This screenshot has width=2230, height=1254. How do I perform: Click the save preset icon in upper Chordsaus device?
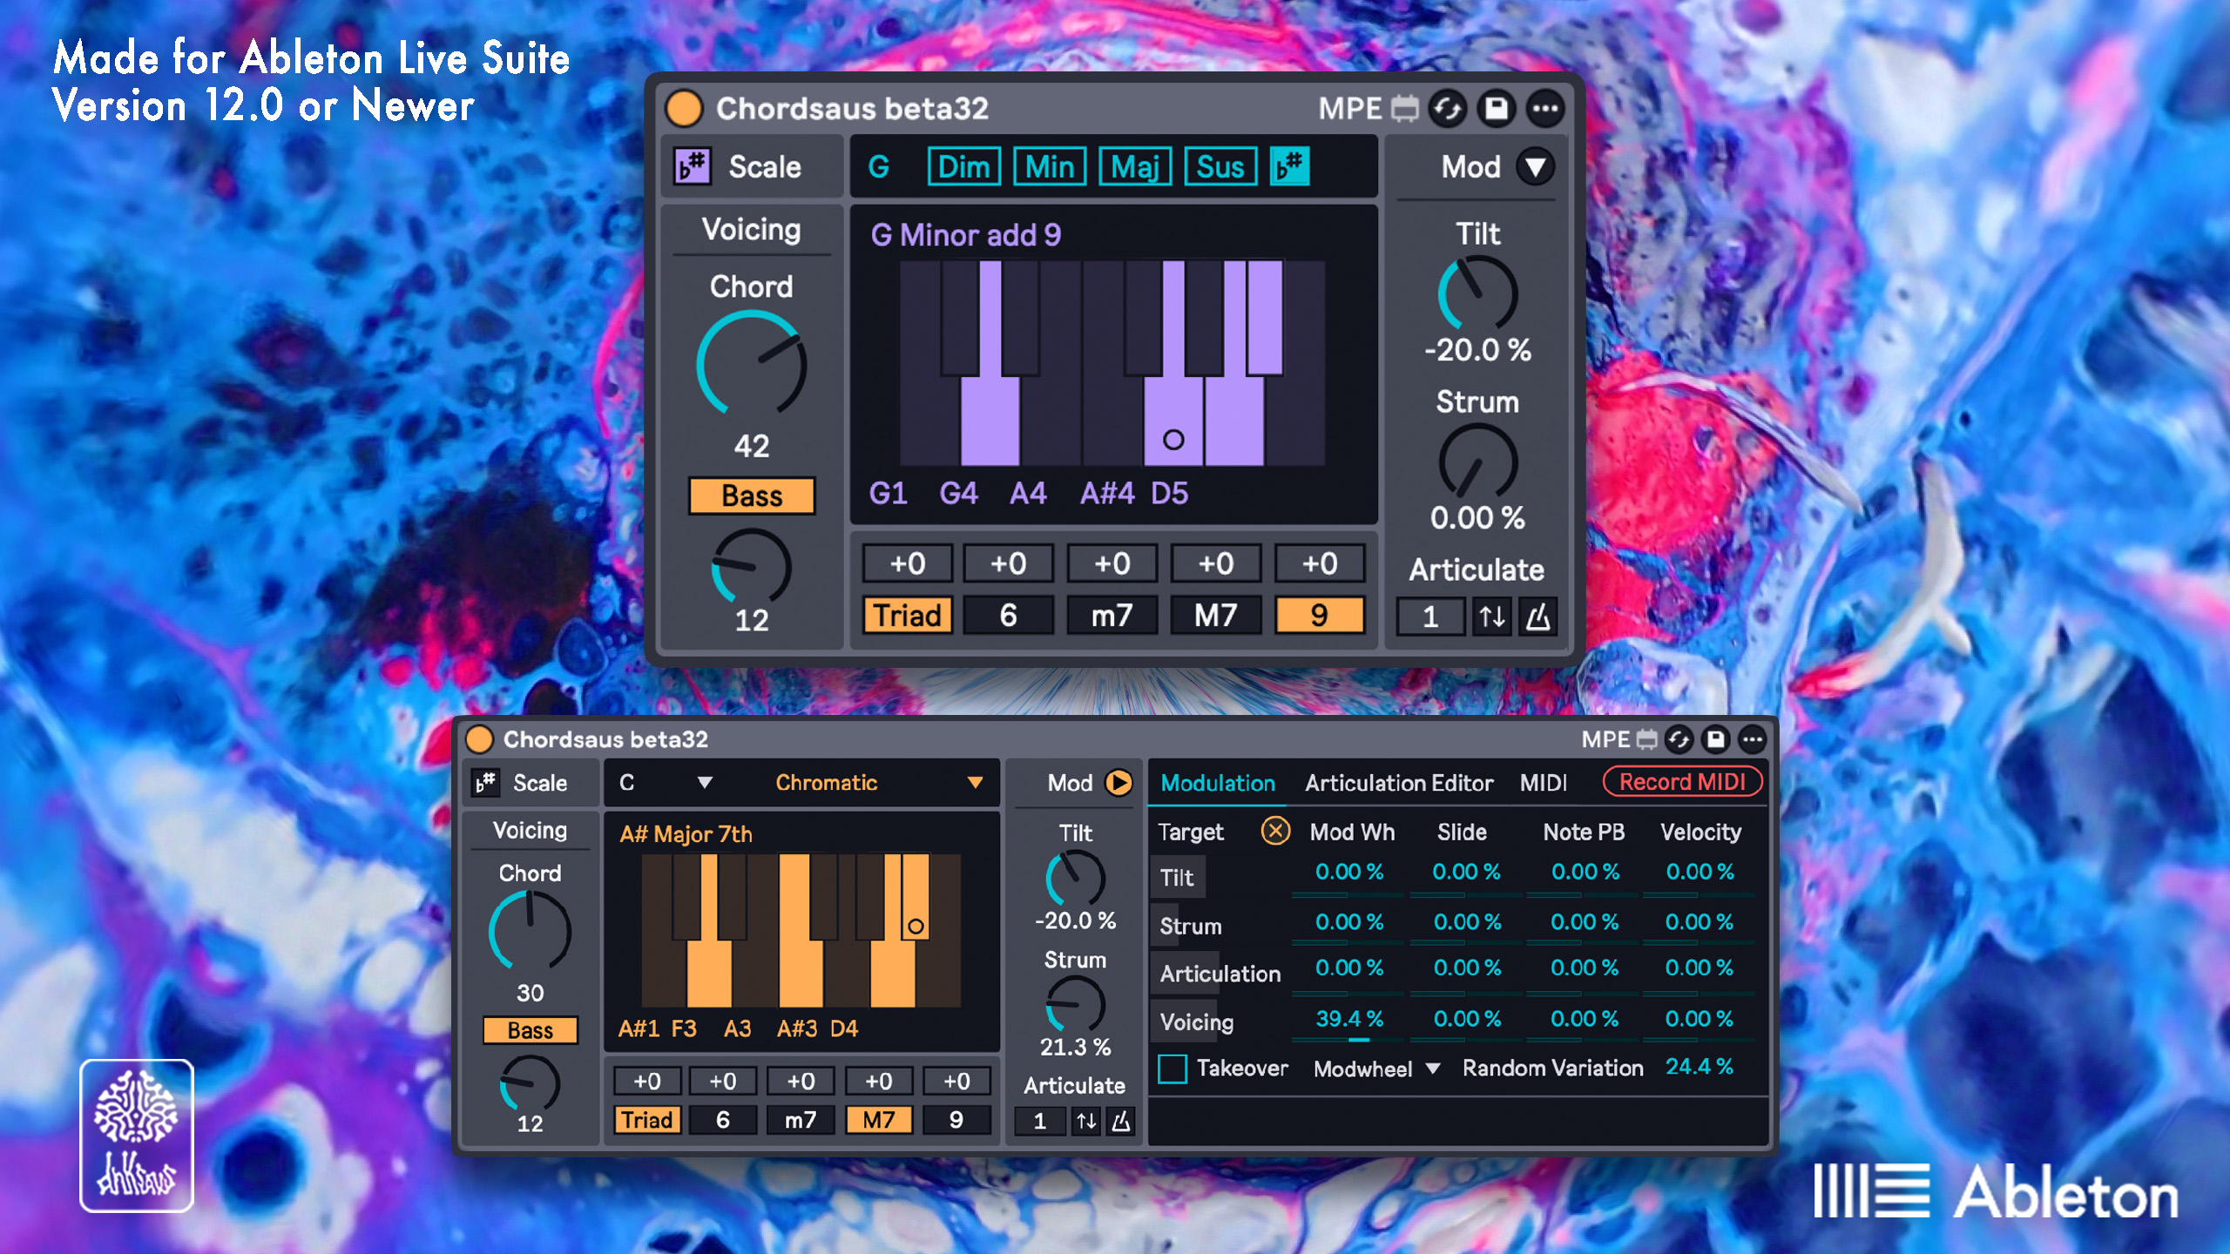(1497, 109)
